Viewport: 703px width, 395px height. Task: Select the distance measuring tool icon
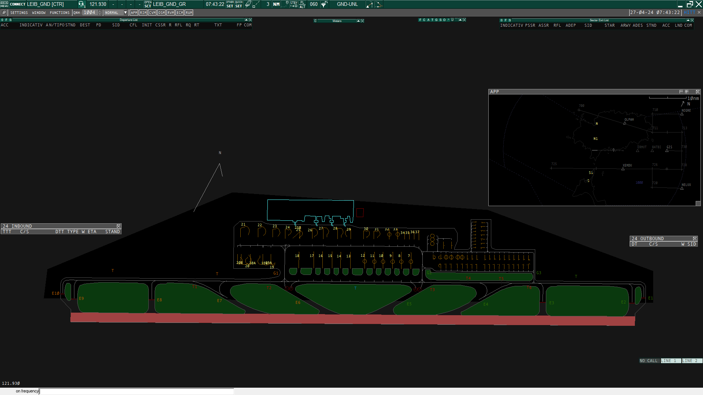click(256, 4)
